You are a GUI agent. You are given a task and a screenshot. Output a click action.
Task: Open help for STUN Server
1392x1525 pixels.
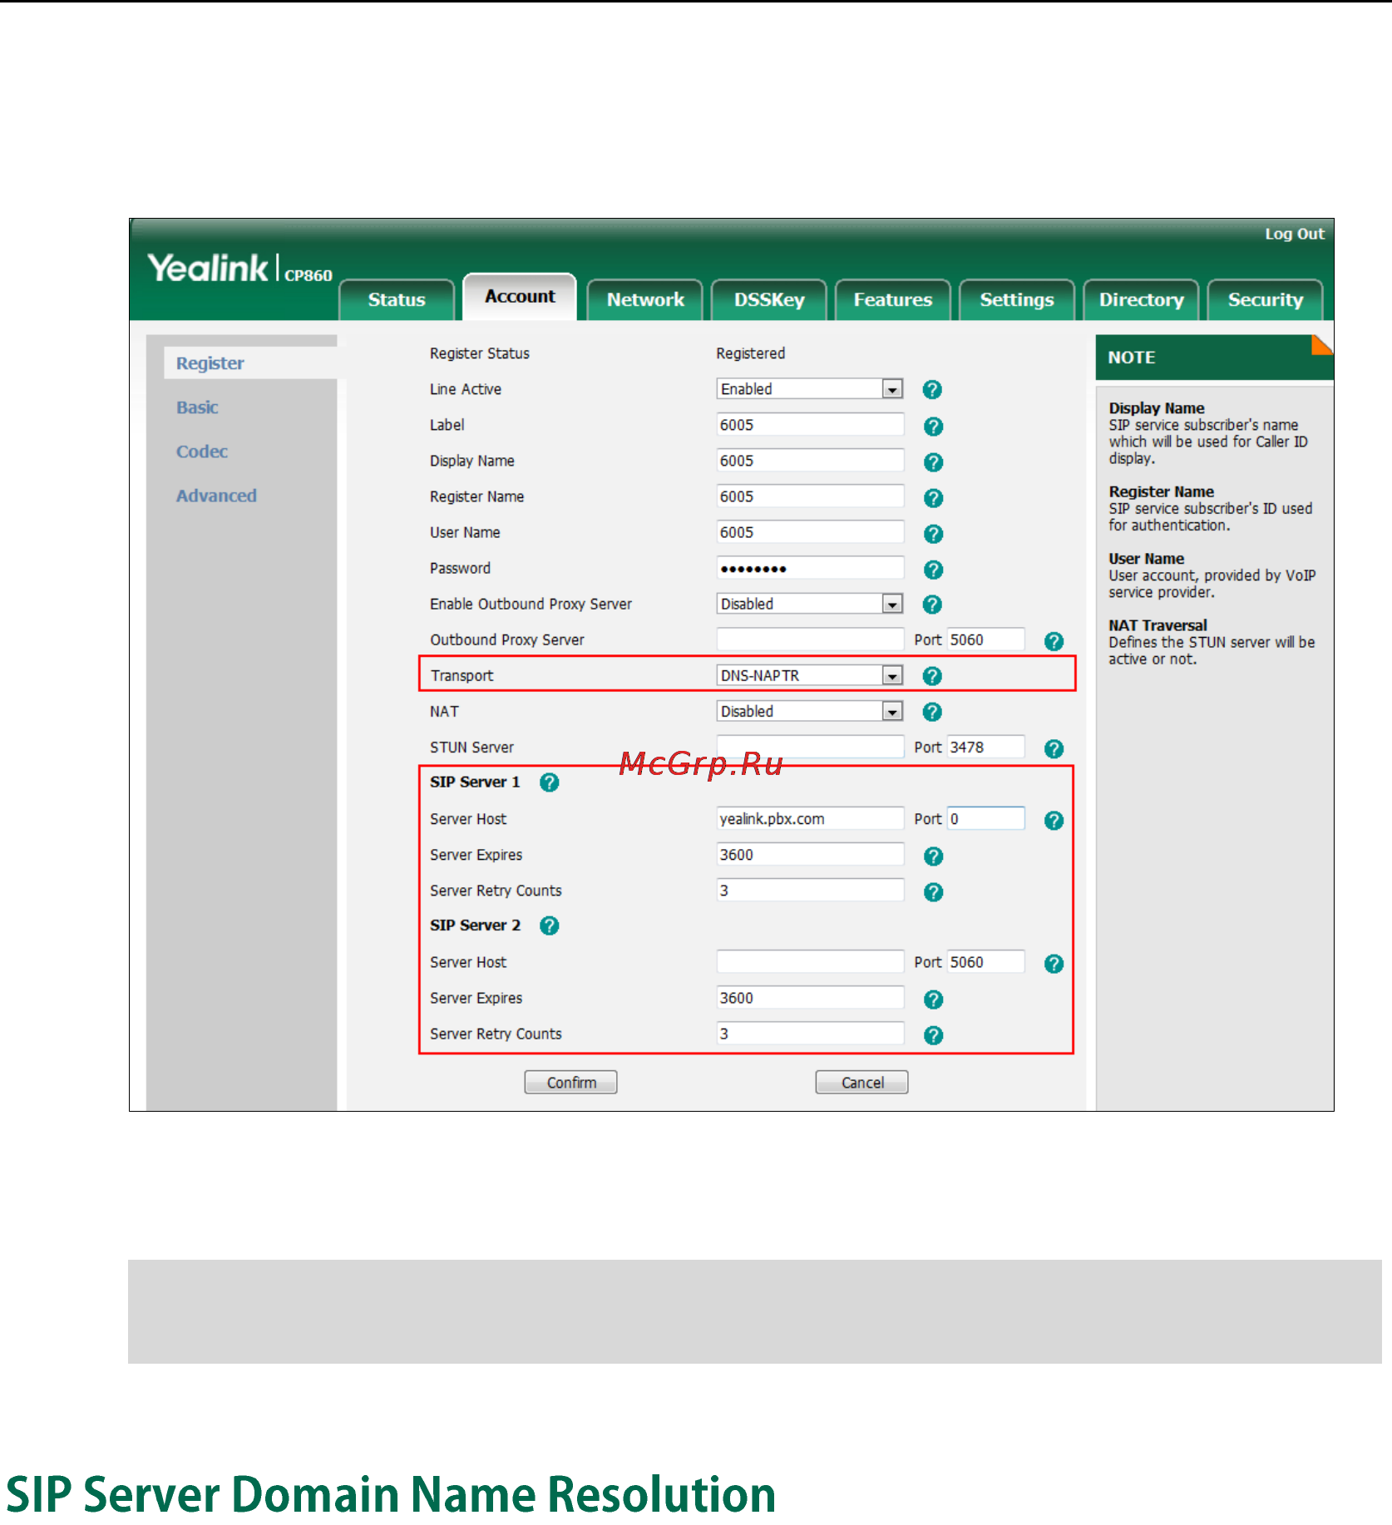[1054, 749]
